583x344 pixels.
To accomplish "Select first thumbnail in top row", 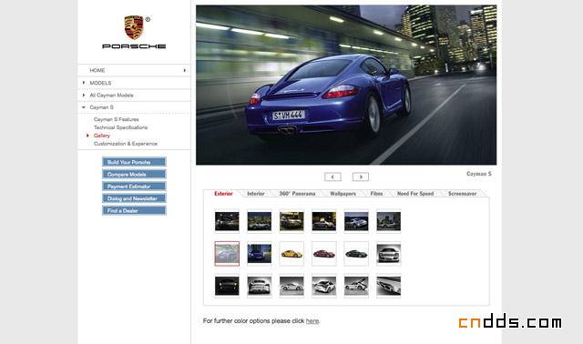I will click(227, 221).
